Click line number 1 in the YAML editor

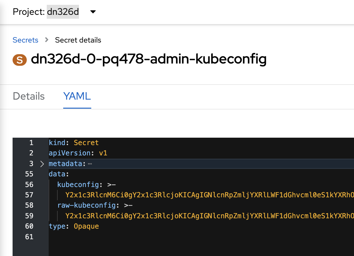point(31,143)
